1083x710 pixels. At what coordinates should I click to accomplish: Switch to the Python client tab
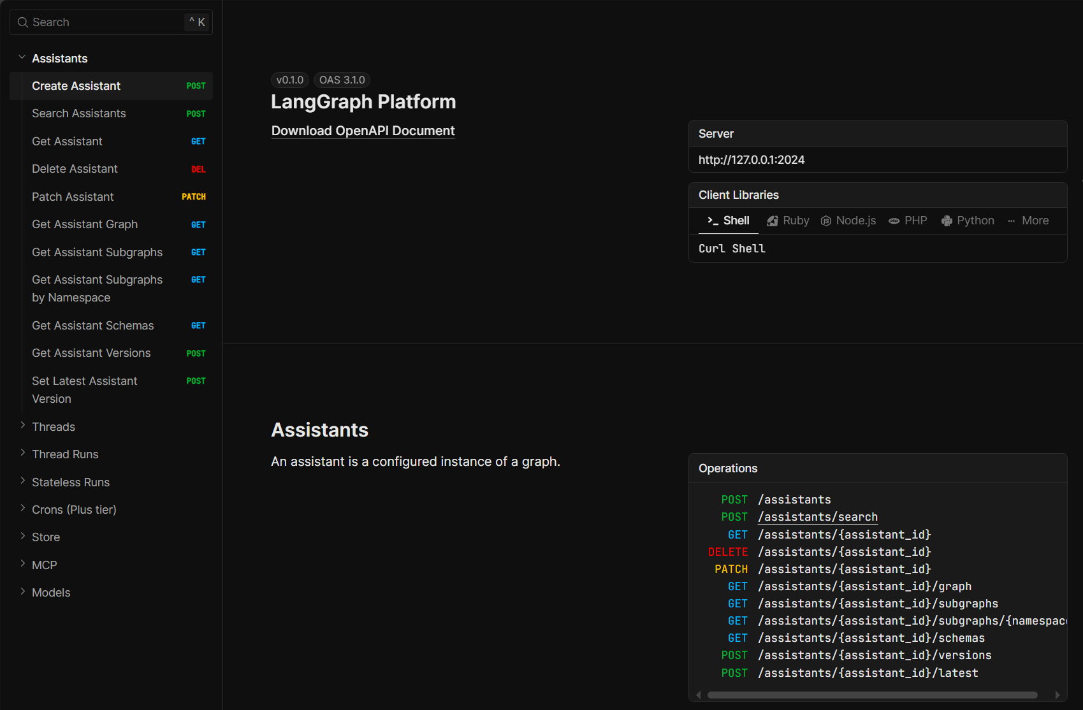(x=968, y=221)
